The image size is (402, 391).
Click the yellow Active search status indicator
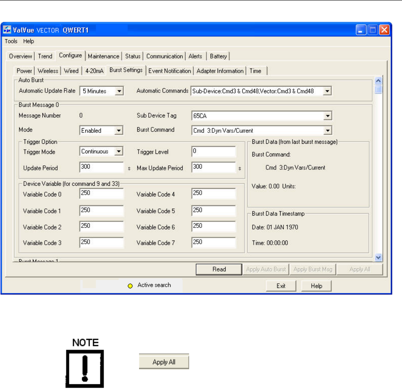tap(130, 285)
